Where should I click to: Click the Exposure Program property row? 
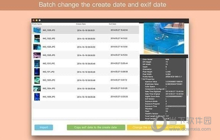pyautogui.click(x=164, y=104)
